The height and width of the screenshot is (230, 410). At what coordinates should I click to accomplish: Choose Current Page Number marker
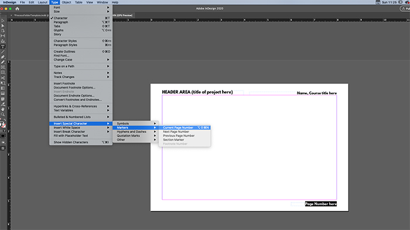(184, 128)
